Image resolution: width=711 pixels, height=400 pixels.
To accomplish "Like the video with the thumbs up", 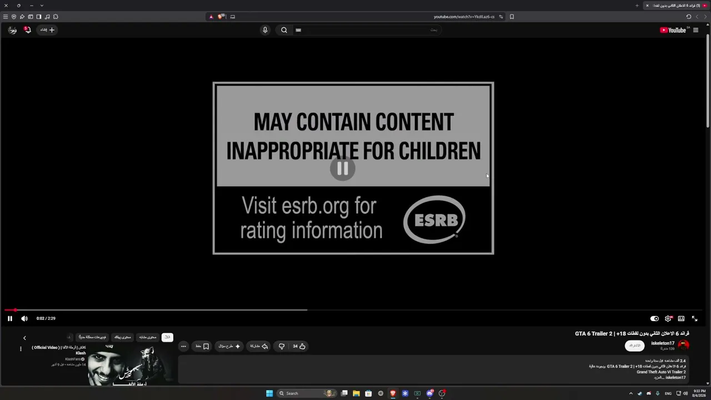I will 299,346.
